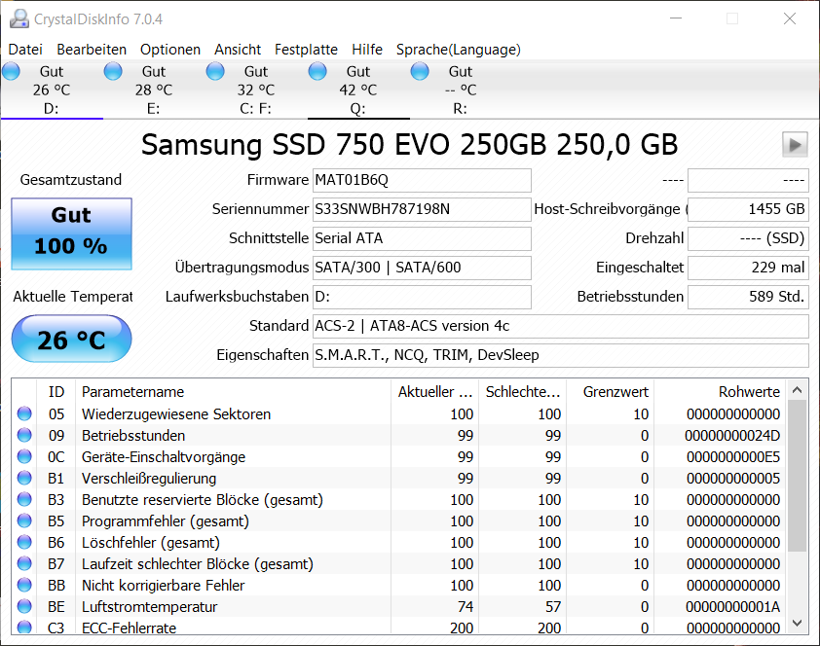Click the Laufwerksbuchstaben field D:

(x=422, y=297)
